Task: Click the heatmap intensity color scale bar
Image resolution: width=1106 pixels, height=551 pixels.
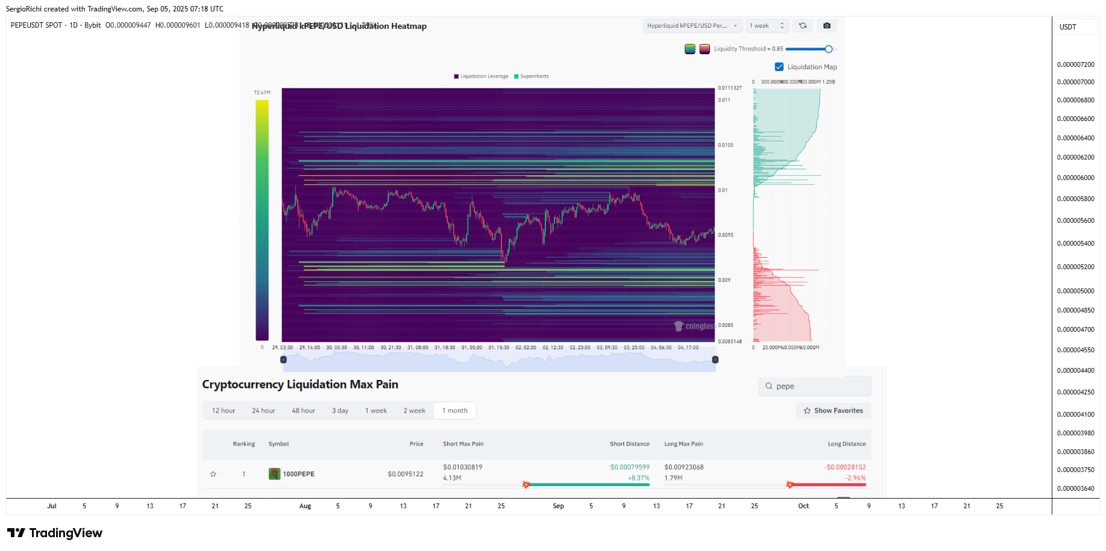Action: click(262, 220)
